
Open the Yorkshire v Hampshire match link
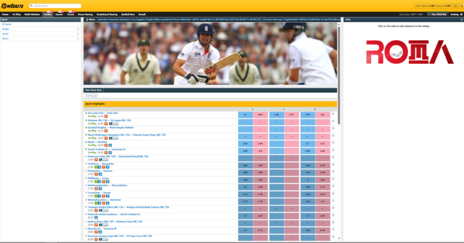coord(101,164)
